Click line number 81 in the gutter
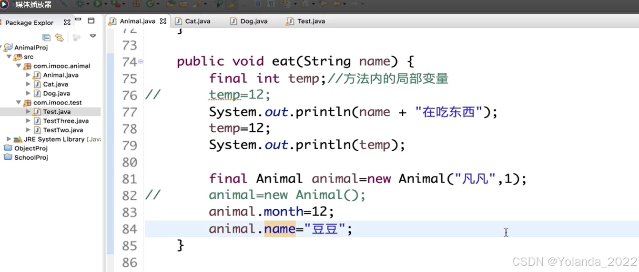This screenshot has width=639, height=272. tap(130, 179)
